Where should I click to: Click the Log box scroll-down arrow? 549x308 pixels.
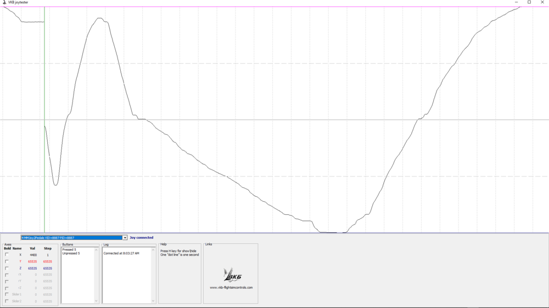coord(153,301)
